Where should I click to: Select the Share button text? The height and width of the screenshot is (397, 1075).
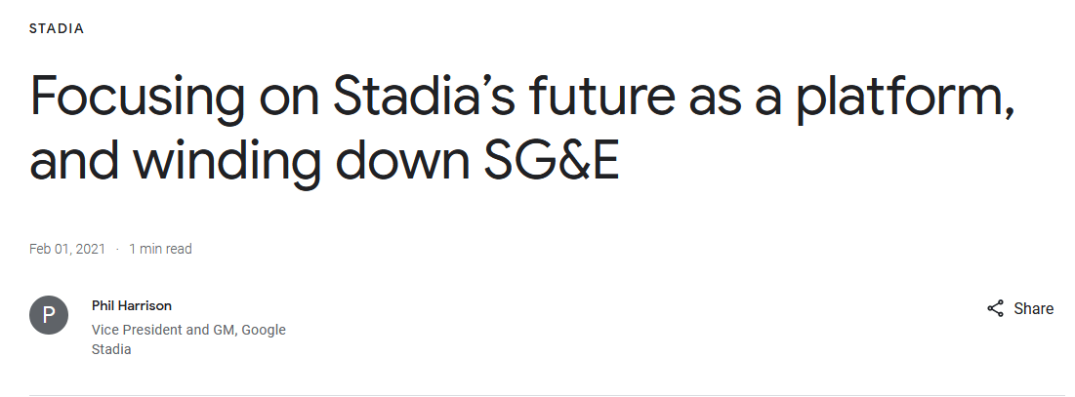point(1033,308)
